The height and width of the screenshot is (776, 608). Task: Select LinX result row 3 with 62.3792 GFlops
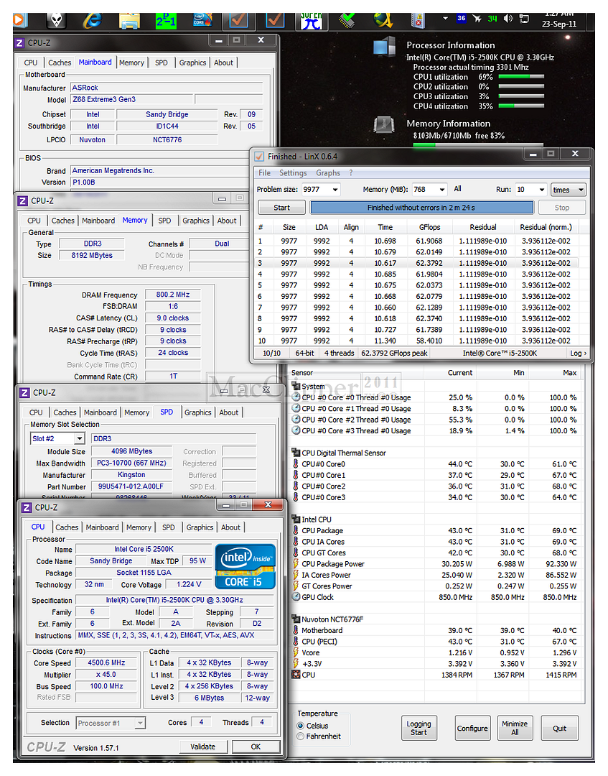tap(417, 263)
